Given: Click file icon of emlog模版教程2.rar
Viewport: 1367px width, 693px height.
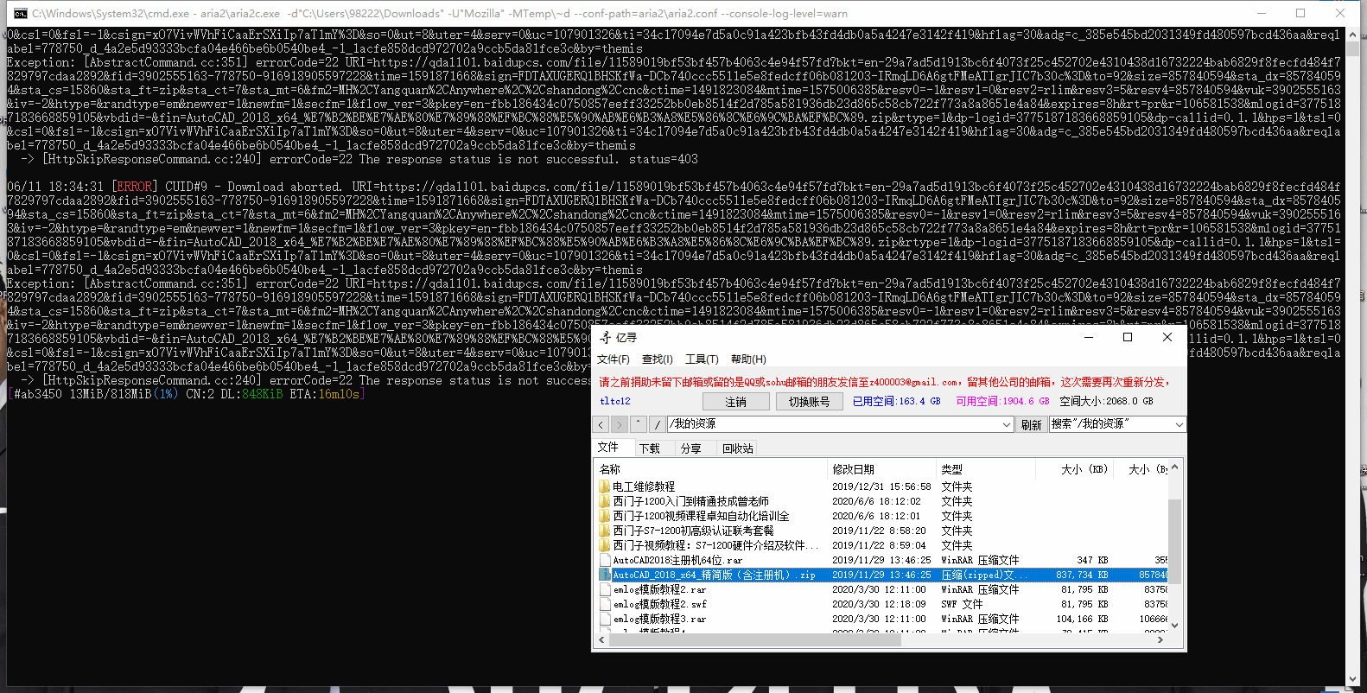Looking at the screenshot, I should [605, 589].
